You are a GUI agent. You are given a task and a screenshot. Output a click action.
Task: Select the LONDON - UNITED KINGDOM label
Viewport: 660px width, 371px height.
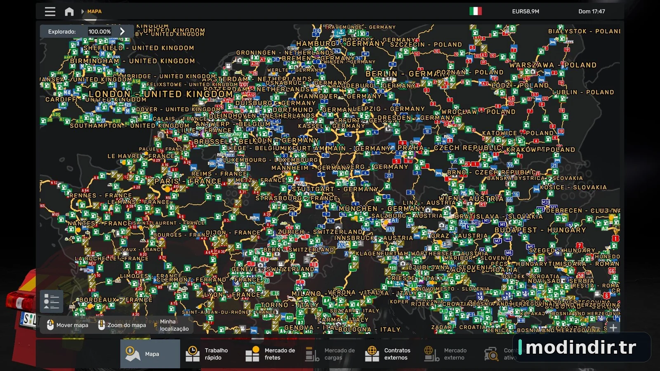coord(161,94)
